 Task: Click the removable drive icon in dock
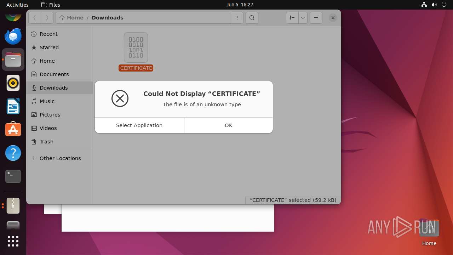point(13,225)
